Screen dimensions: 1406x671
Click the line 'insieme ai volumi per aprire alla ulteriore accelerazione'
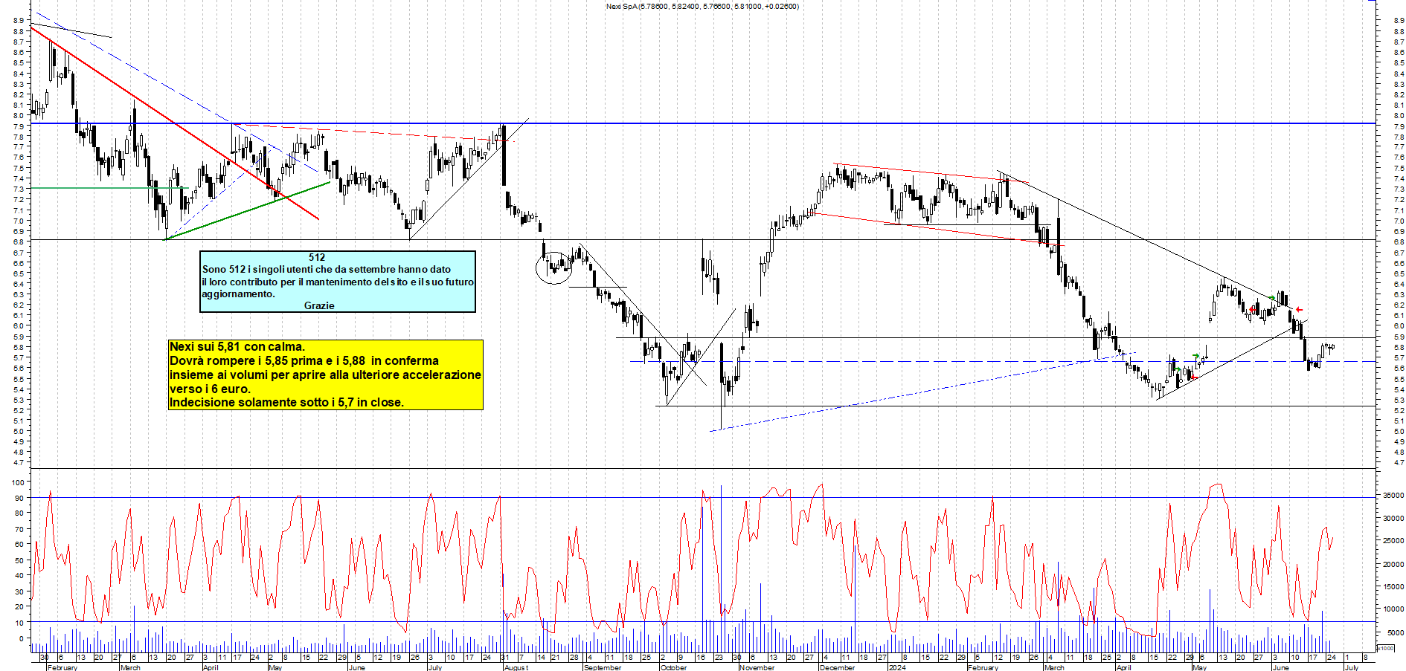click(x=325, y=375)
